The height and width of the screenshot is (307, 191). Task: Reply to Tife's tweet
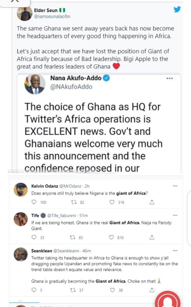34,237
